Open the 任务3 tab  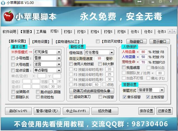point(162,32)
